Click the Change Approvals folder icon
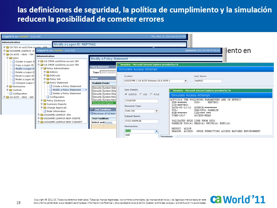Screen dimensions: 277x208 point(45,107)
